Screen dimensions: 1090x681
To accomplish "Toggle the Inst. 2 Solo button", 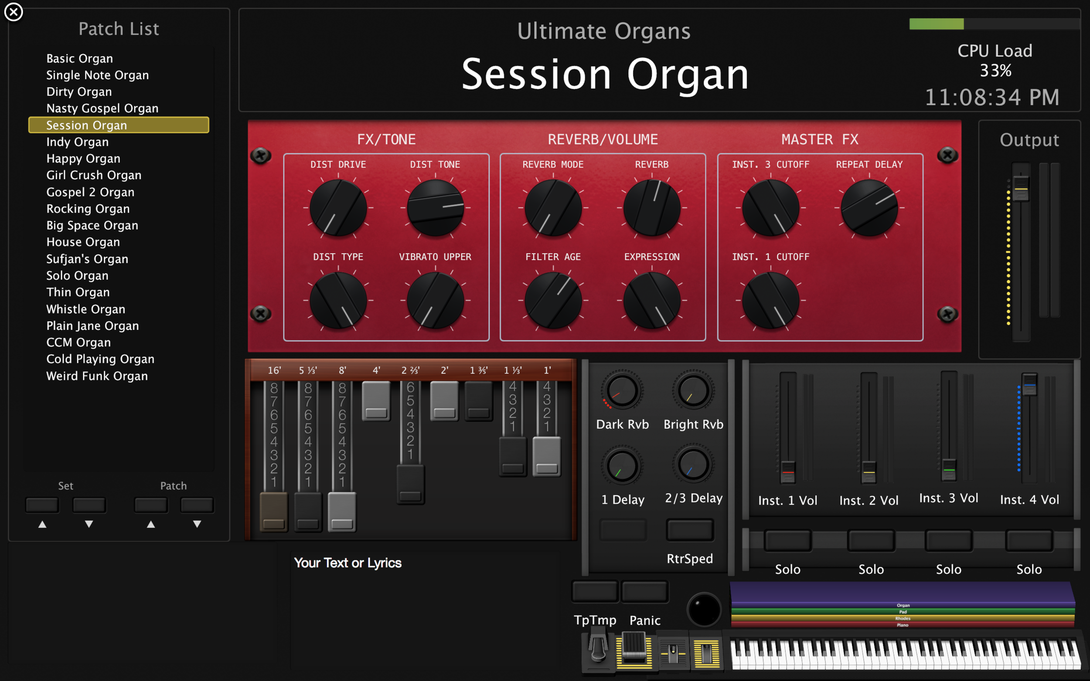I will 871,541.
